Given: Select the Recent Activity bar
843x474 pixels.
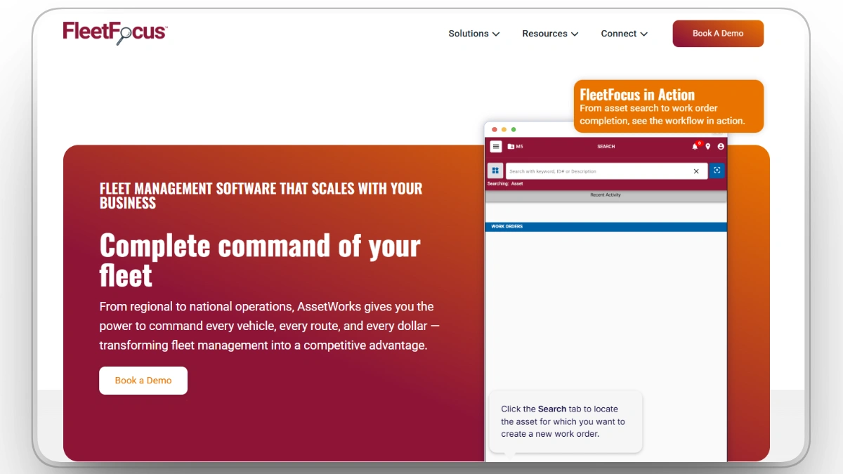Looking at the screenshot, I should [x=606, y=195].
